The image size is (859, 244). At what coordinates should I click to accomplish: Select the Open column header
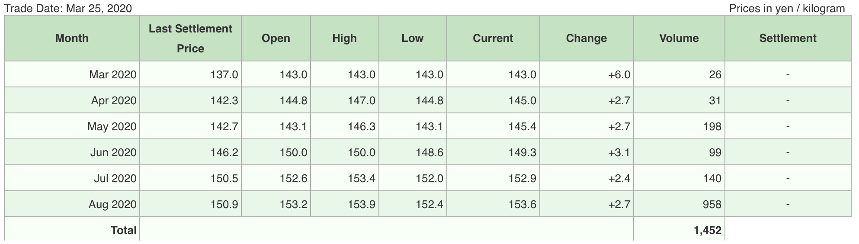[276, 38]
